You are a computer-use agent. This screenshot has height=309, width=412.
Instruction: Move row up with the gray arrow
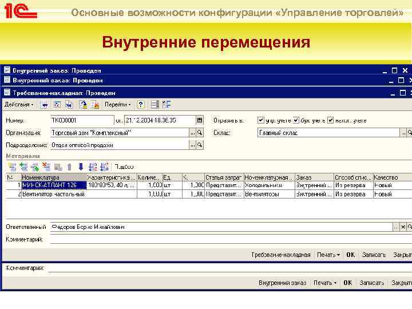point(69,167)
